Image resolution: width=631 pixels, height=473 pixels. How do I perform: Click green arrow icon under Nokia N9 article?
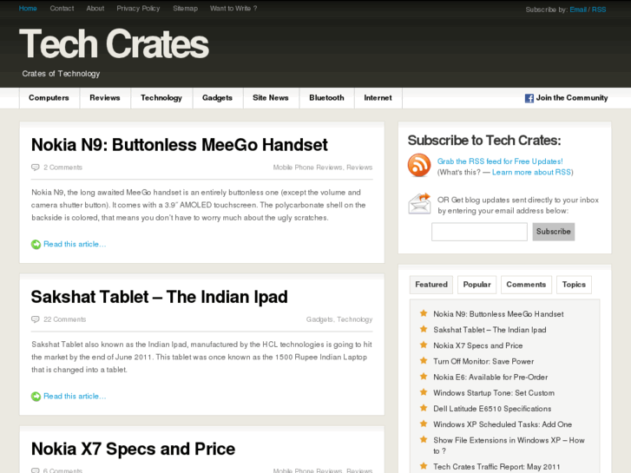[36, 245]
